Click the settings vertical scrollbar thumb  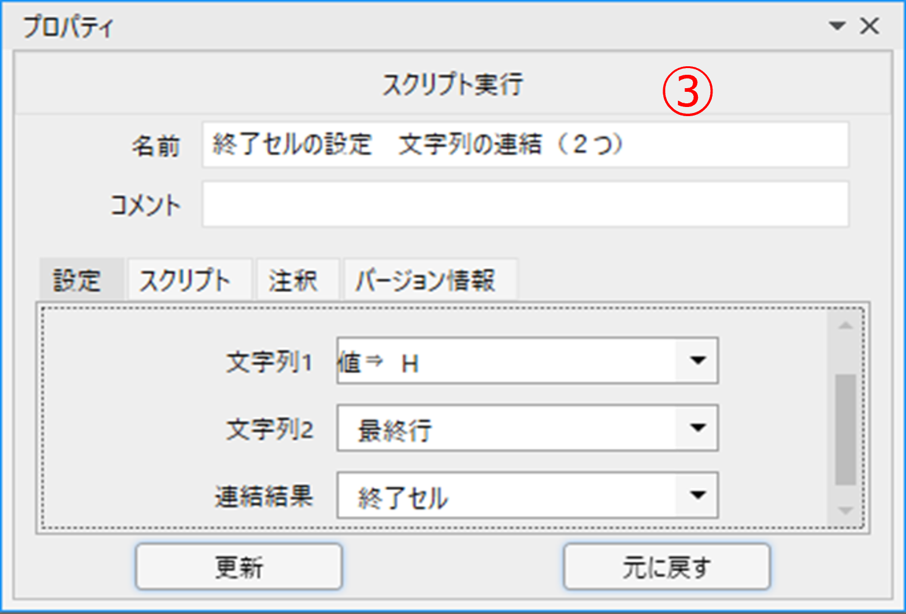845,429
